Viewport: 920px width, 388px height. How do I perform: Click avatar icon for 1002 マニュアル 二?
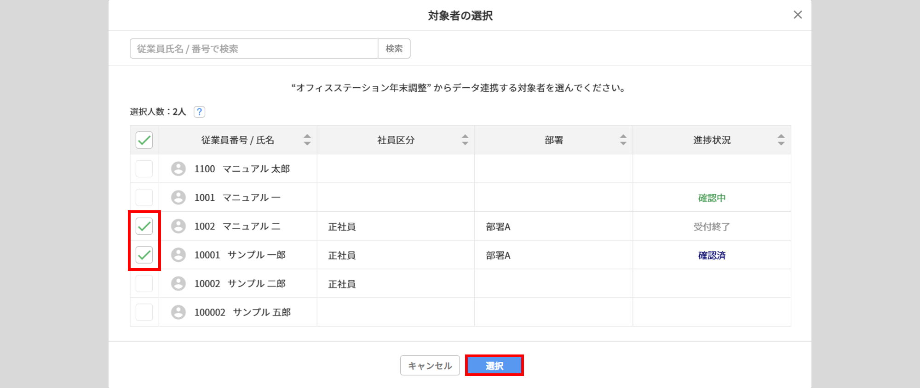(178, 226)
